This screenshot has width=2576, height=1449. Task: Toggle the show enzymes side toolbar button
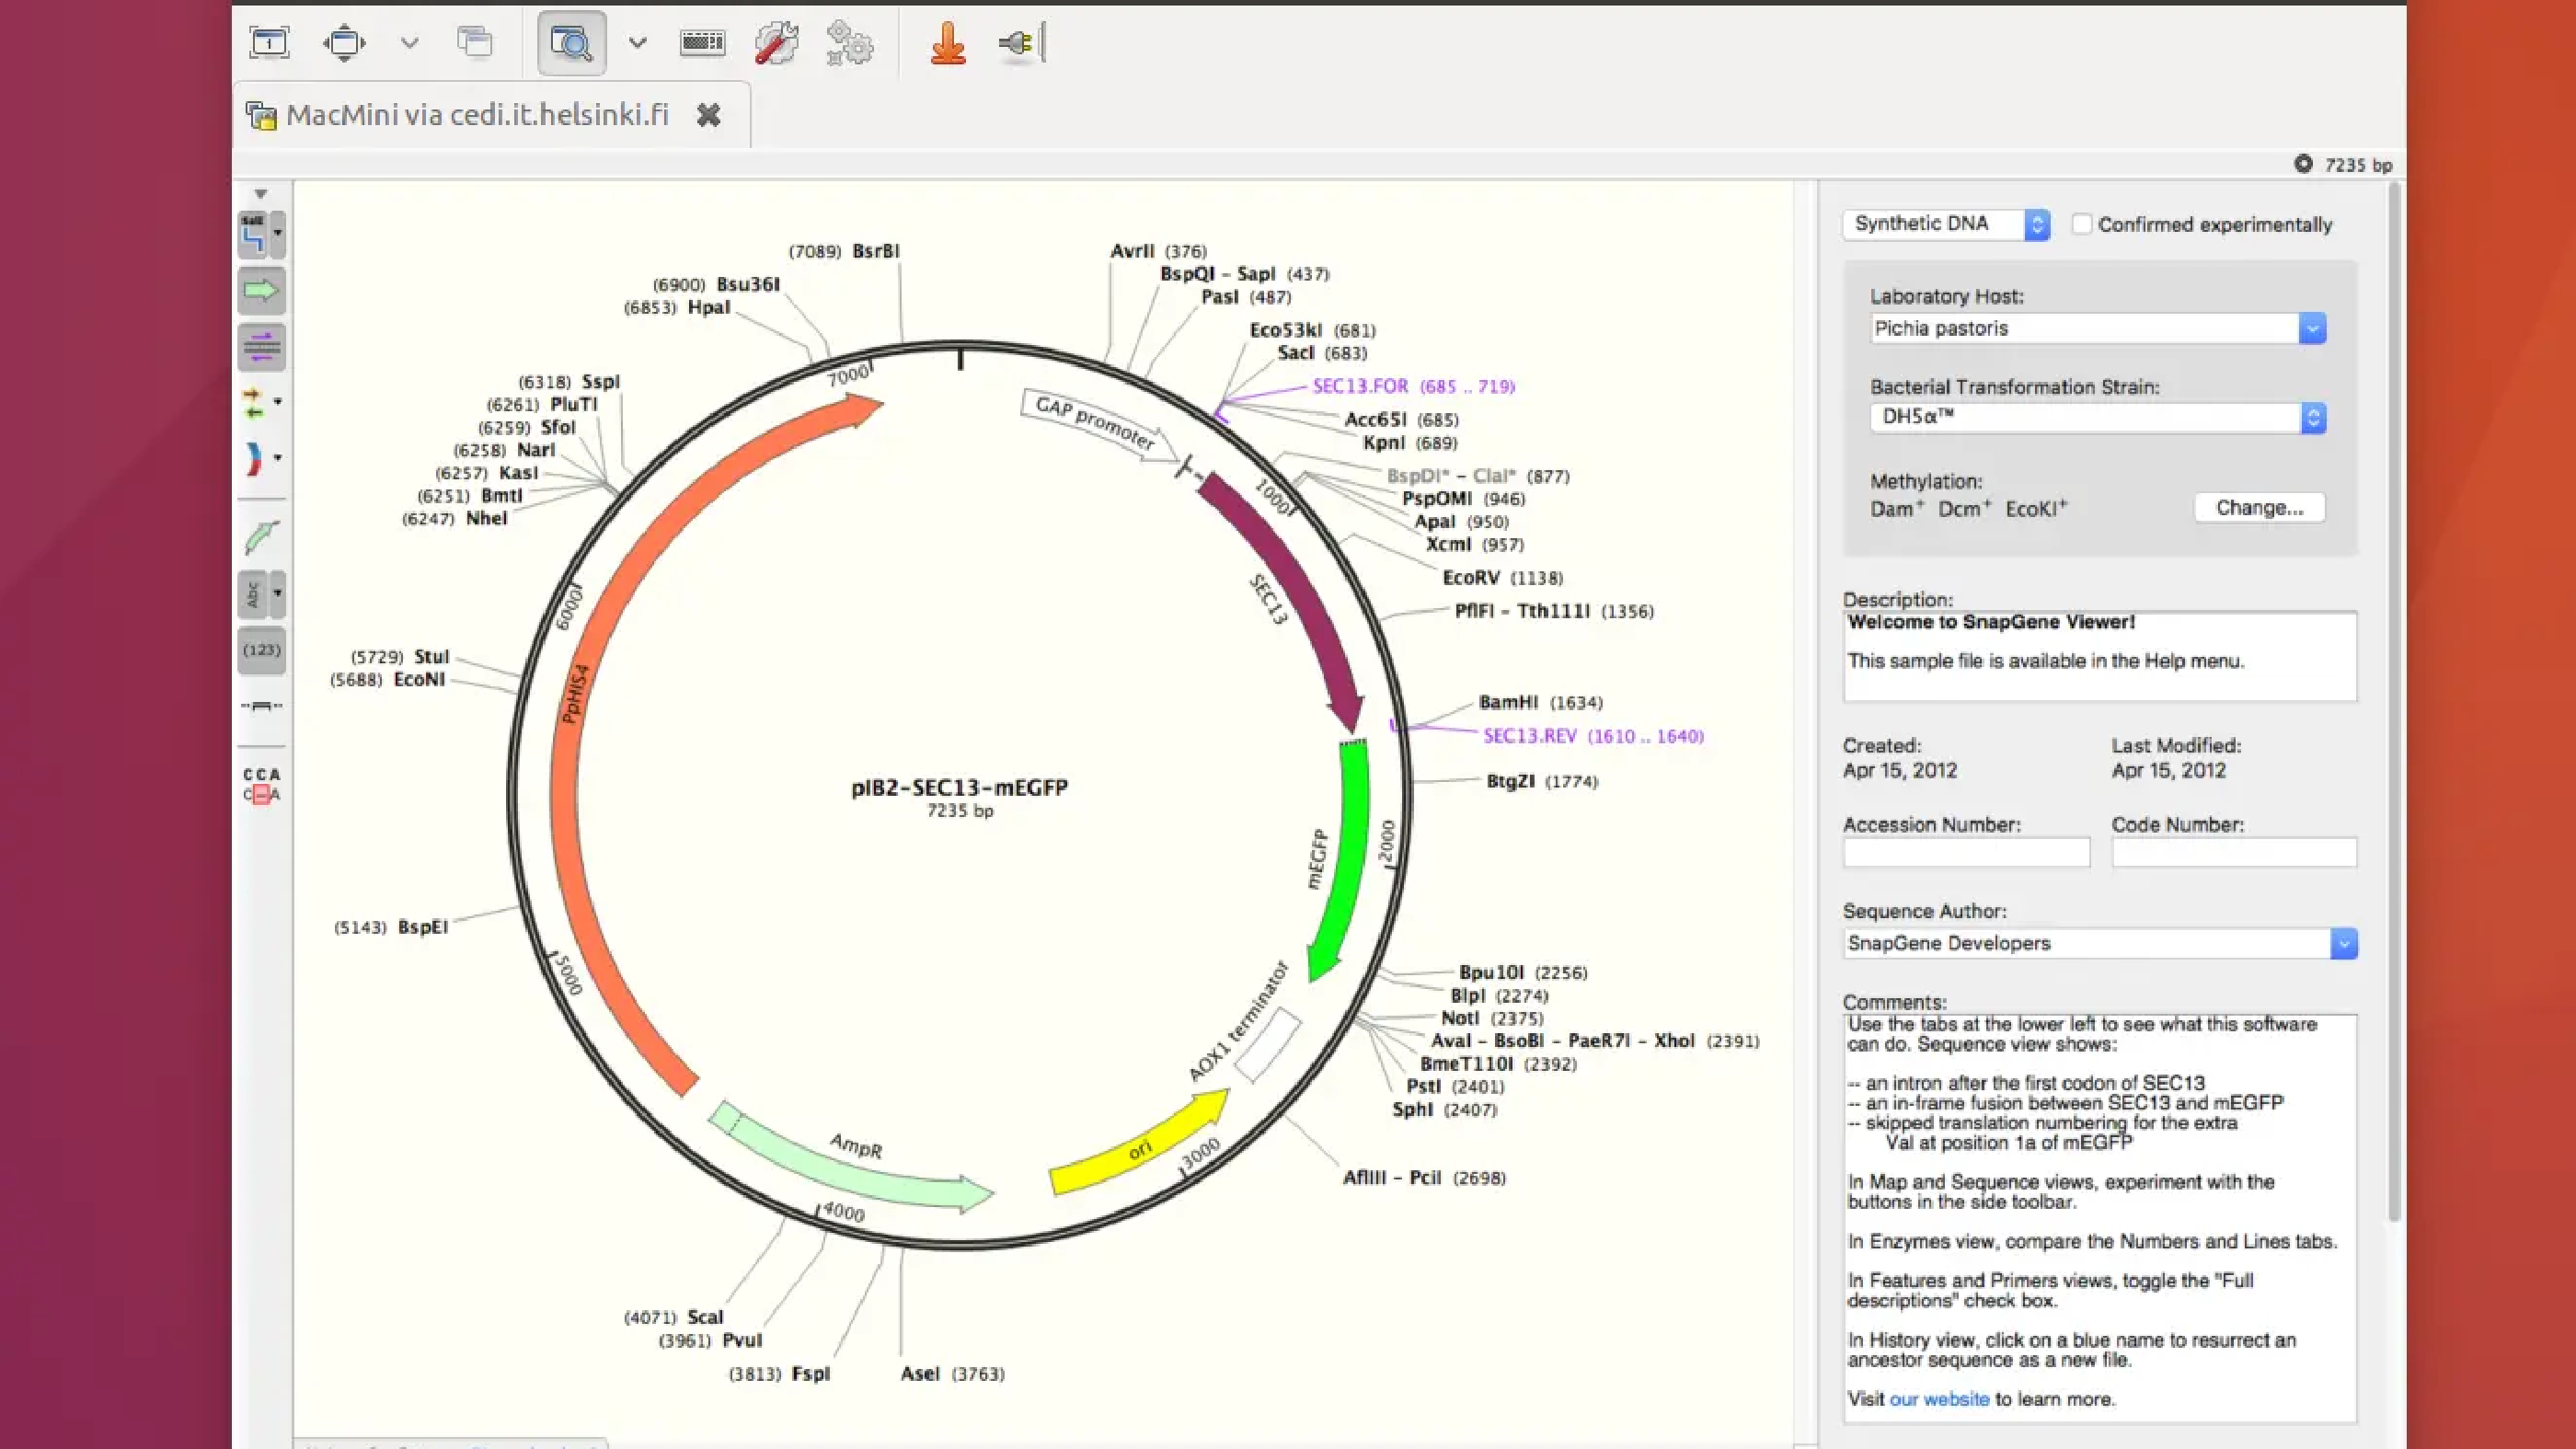pyautogui.click(x=254, y=235)
